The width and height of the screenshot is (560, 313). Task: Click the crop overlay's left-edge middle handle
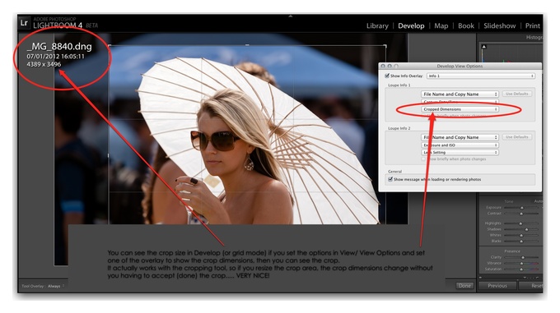coord(109,155)
